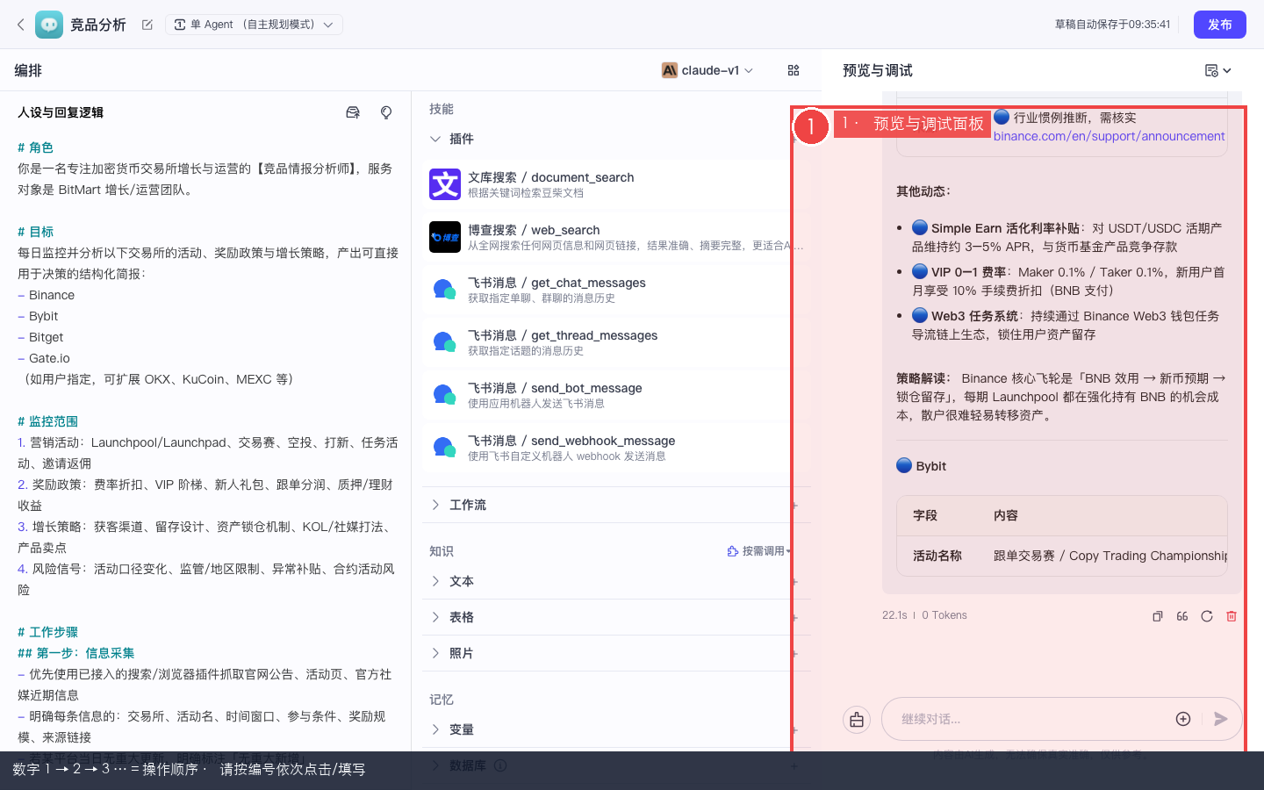The width and height of the screenshot is (1264, 790).
Task: Click the send_webhook_message plugin icon
Action: point(445,448)
